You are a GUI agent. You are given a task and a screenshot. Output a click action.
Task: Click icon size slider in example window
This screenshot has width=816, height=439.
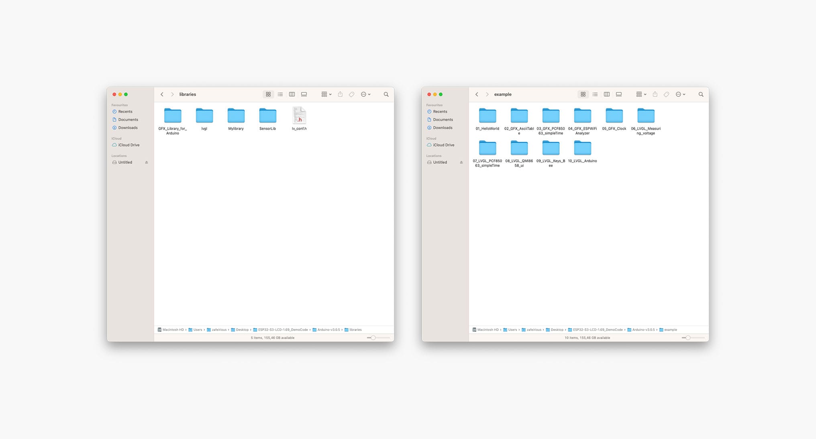click(688, 338)
